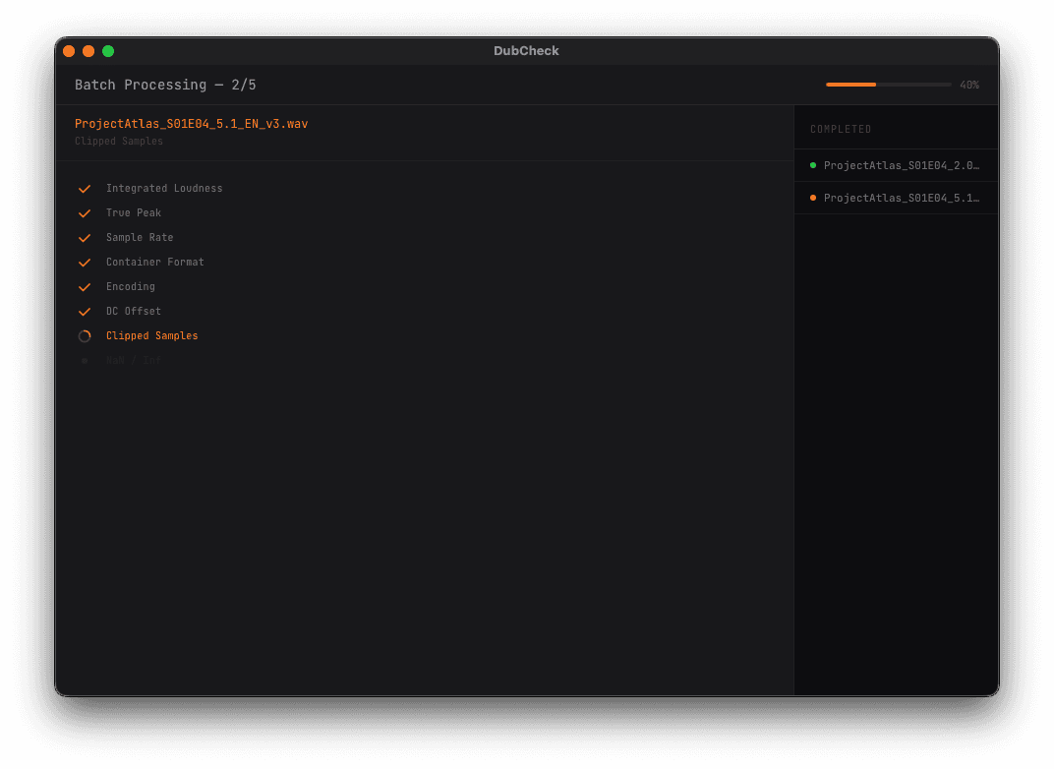1054x769 pixels.
Task: Select the orange Clipped Samples check label
Action: pyautogui.click(x=152, y=336)
